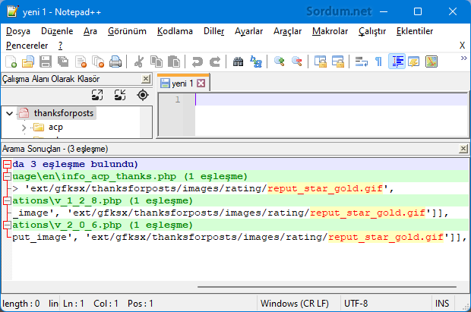Click locate current file target icon

coord(143,95)
